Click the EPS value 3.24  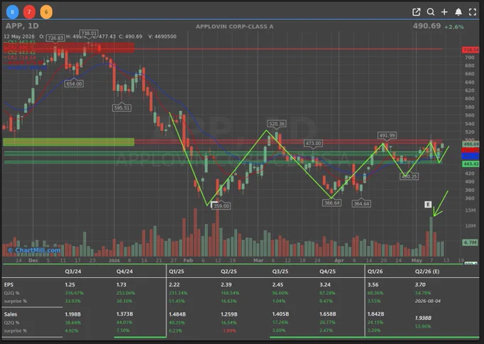pyautogui.click(x=325, y=284)
